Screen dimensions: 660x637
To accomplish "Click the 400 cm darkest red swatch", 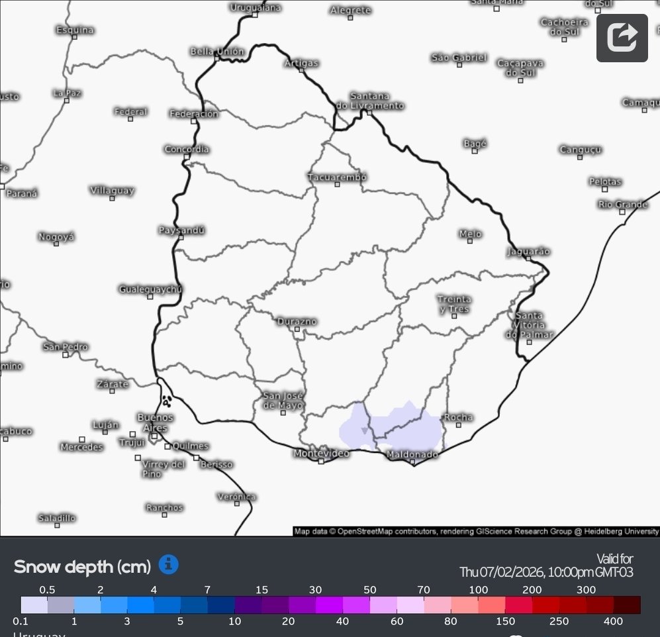I will 627,605.
